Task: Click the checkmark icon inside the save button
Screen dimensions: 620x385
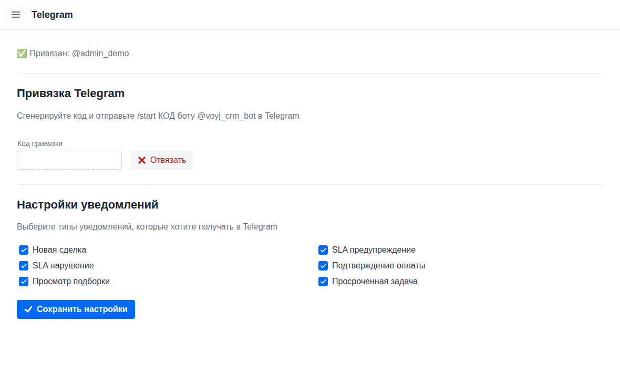Action: (28, 309)
